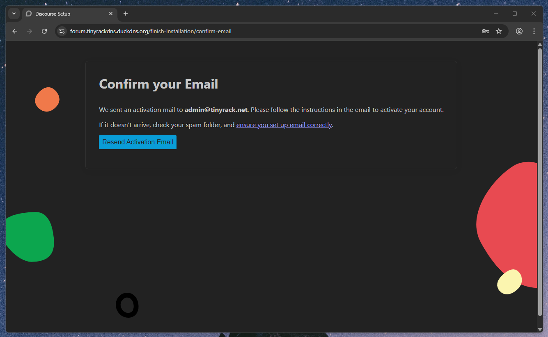Open the Chrome three-dot menu
This screenshot has width=548, height=337.
pyautogui.click(x=534, y=31)
